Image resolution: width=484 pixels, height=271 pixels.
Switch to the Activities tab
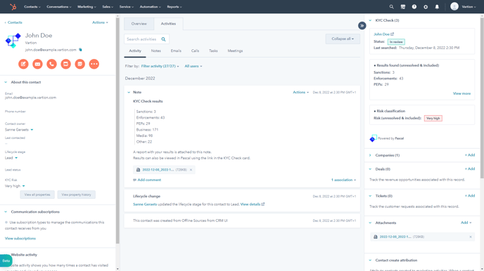click(x=168, y=24)
